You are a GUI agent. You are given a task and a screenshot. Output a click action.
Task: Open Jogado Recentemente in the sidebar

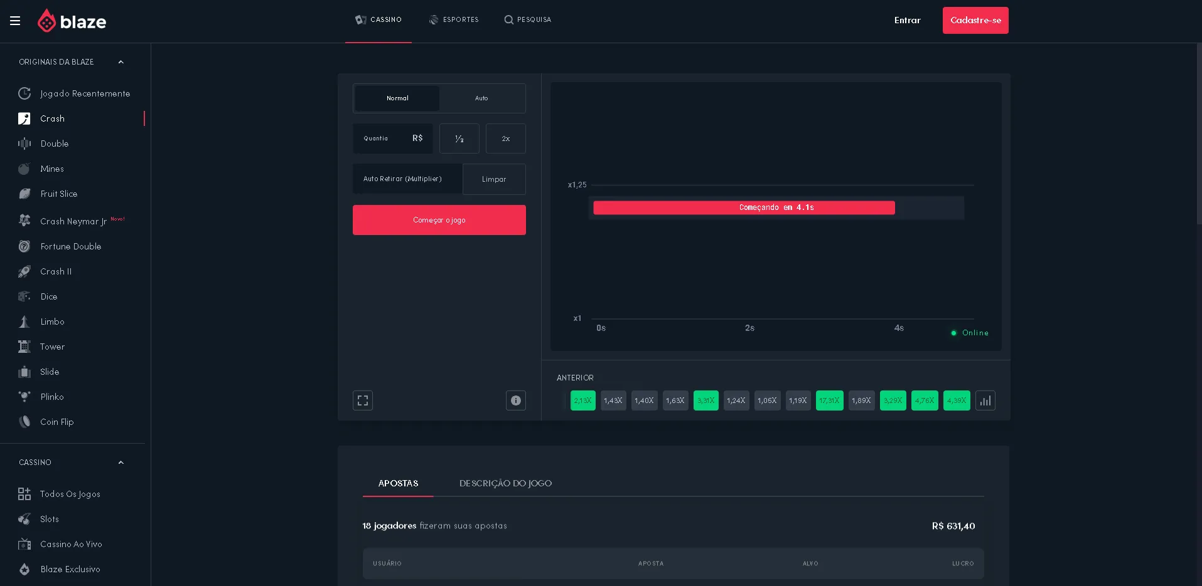(75, 93)
